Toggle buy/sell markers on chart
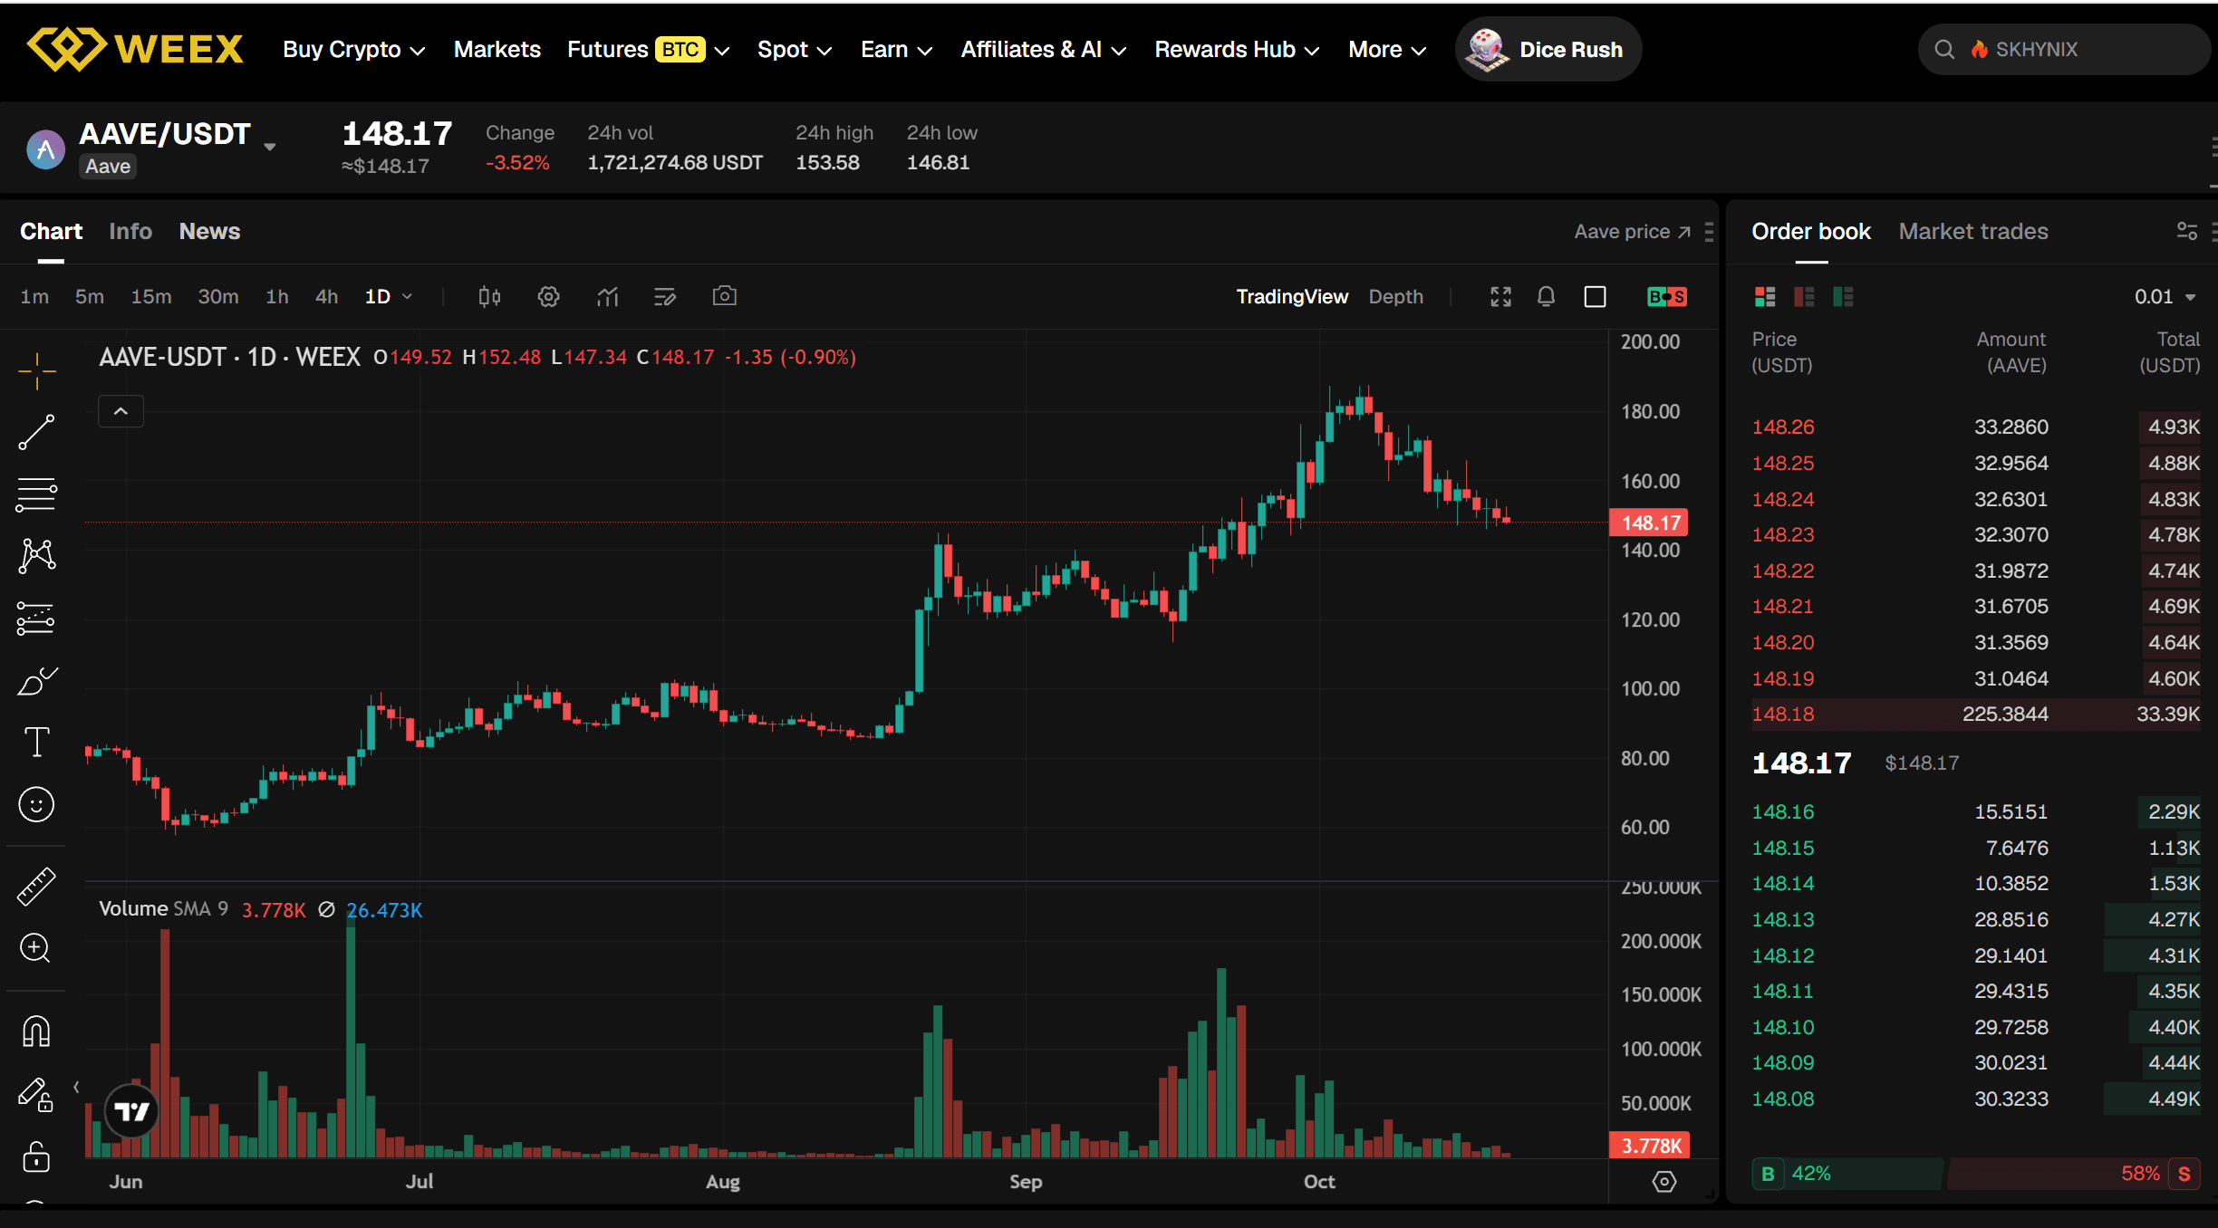 (1666, 296)
